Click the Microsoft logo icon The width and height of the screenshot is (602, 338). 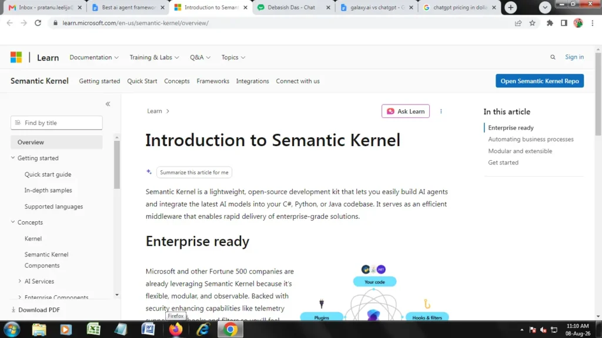click(x=16, y=58)
